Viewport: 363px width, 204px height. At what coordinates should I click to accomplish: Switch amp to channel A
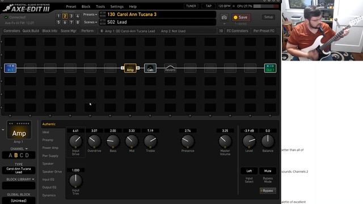[x=10, y=155]
